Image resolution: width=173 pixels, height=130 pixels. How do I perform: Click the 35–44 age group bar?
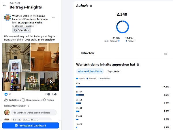point(78,111)
